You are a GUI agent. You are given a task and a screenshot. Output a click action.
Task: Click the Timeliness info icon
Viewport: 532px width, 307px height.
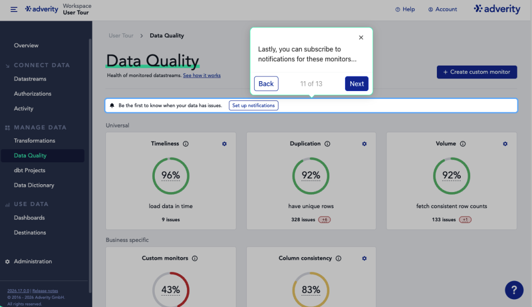pyautogui.click(x=185, y=144)
